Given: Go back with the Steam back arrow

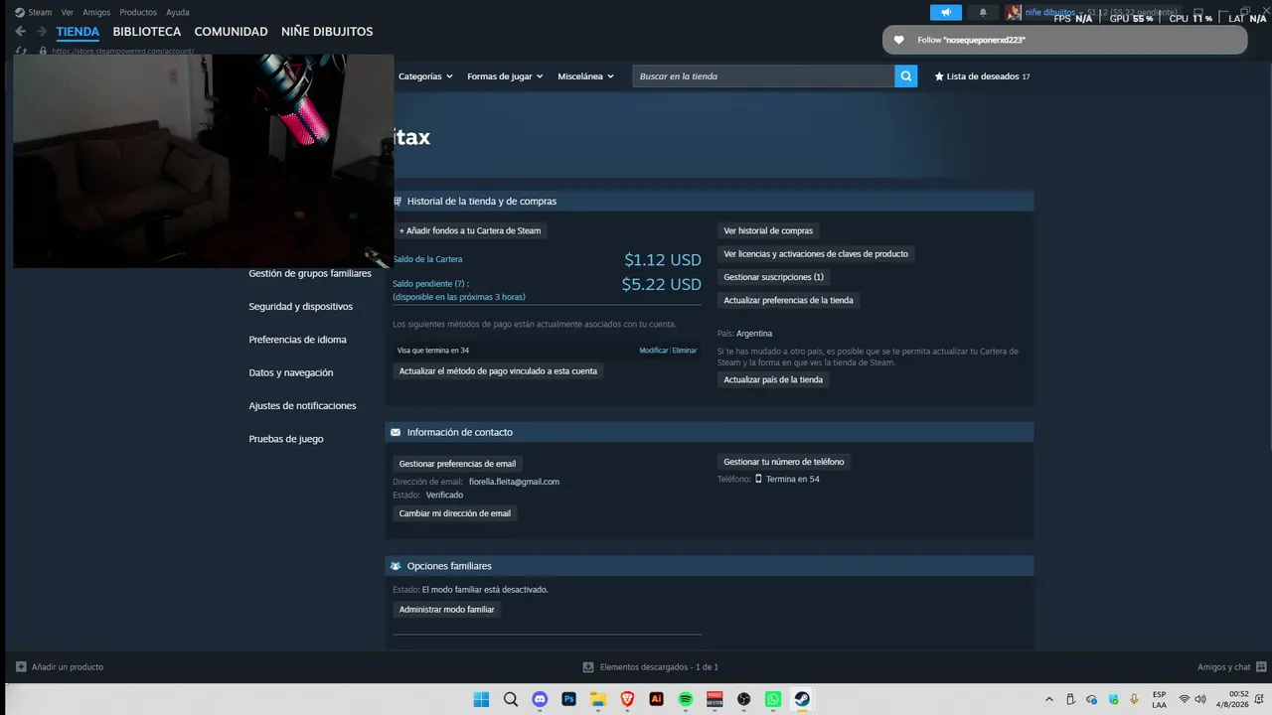Looking at the screenshot, I should pyautogui.click(x=21, y=32).
